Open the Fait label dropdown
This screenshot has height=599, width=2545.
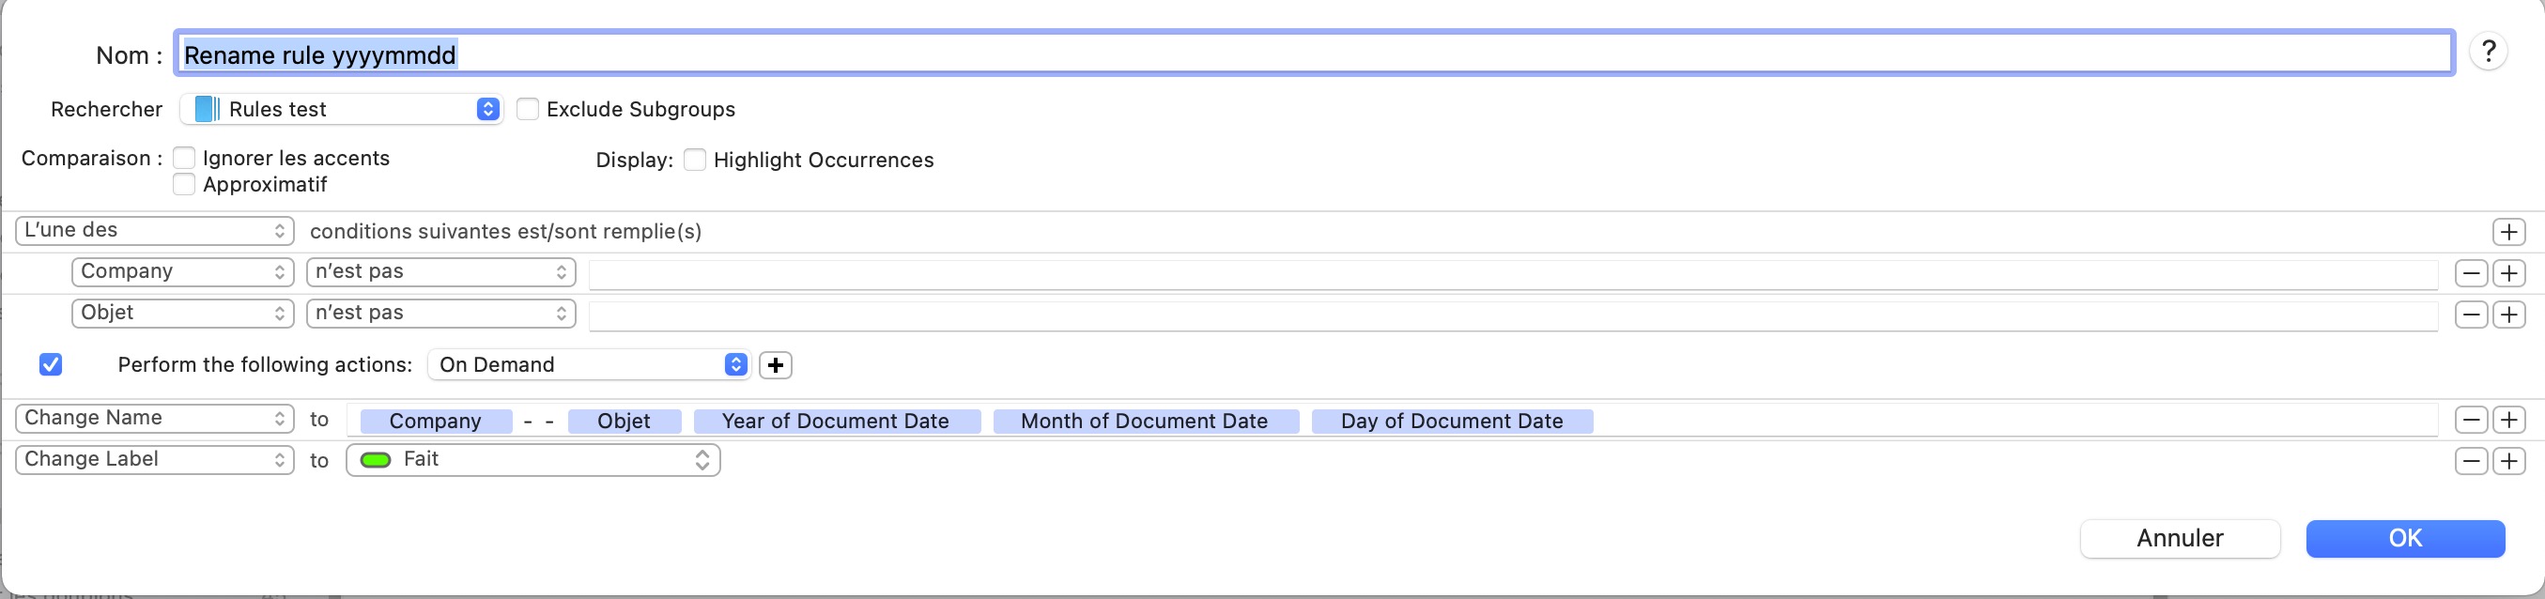click(x=533, y=460)
